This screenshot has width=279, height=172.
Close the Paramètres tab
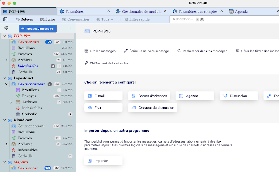109,11
